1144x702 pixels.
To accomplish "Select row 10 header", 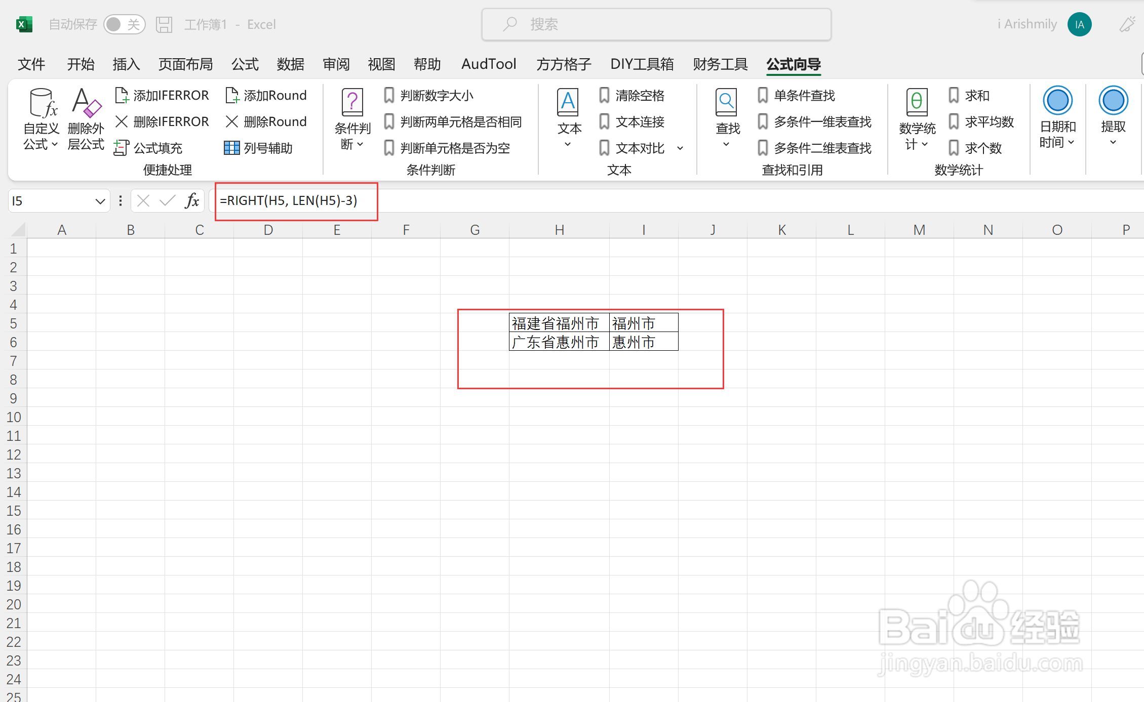I will tap(14, 417).
